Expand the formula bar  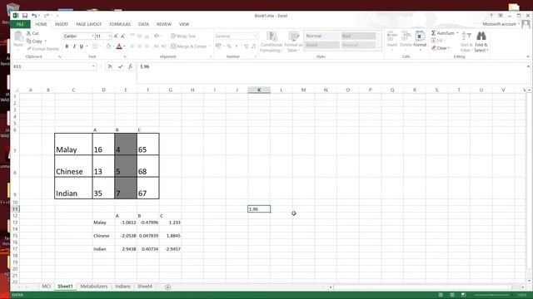pos(528,66)
